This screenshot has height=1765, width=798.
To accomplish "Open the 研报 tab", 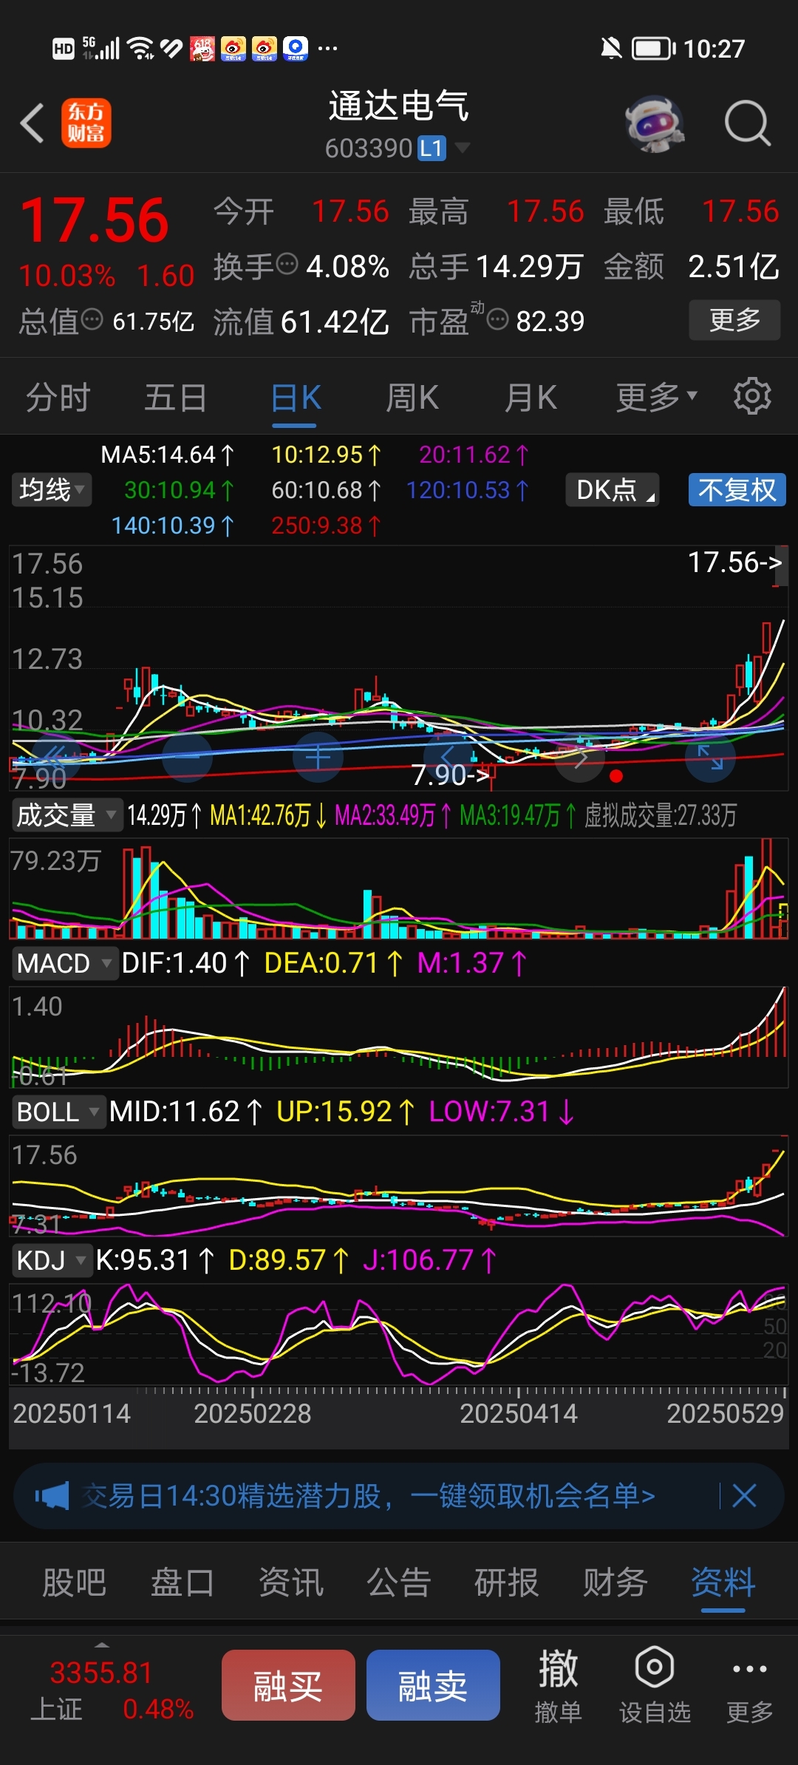I will tap(506, 1582).
